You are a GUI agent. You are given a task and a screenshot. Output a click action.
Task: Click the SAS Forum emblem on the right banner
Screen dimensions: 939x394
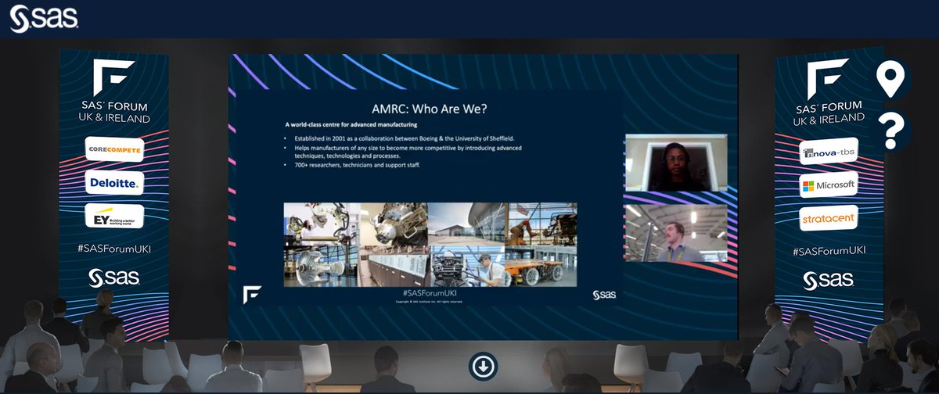coord(829,77)
